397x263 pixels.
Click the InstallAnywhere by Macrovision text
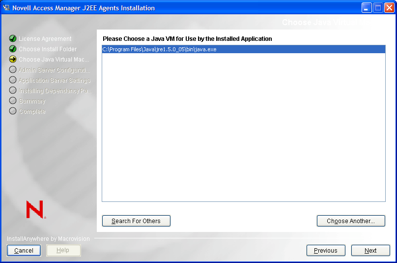click(x=48, y=239)
